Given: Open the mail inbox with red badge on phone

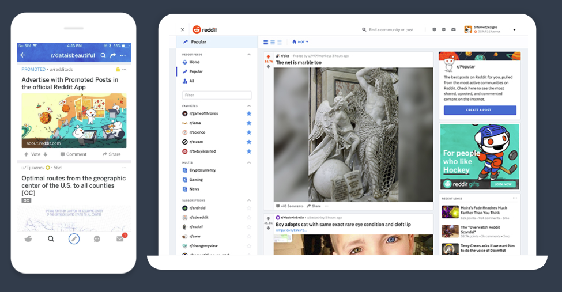Looking at the screenshot, I should pyautogui.click(x=120, y=238).
